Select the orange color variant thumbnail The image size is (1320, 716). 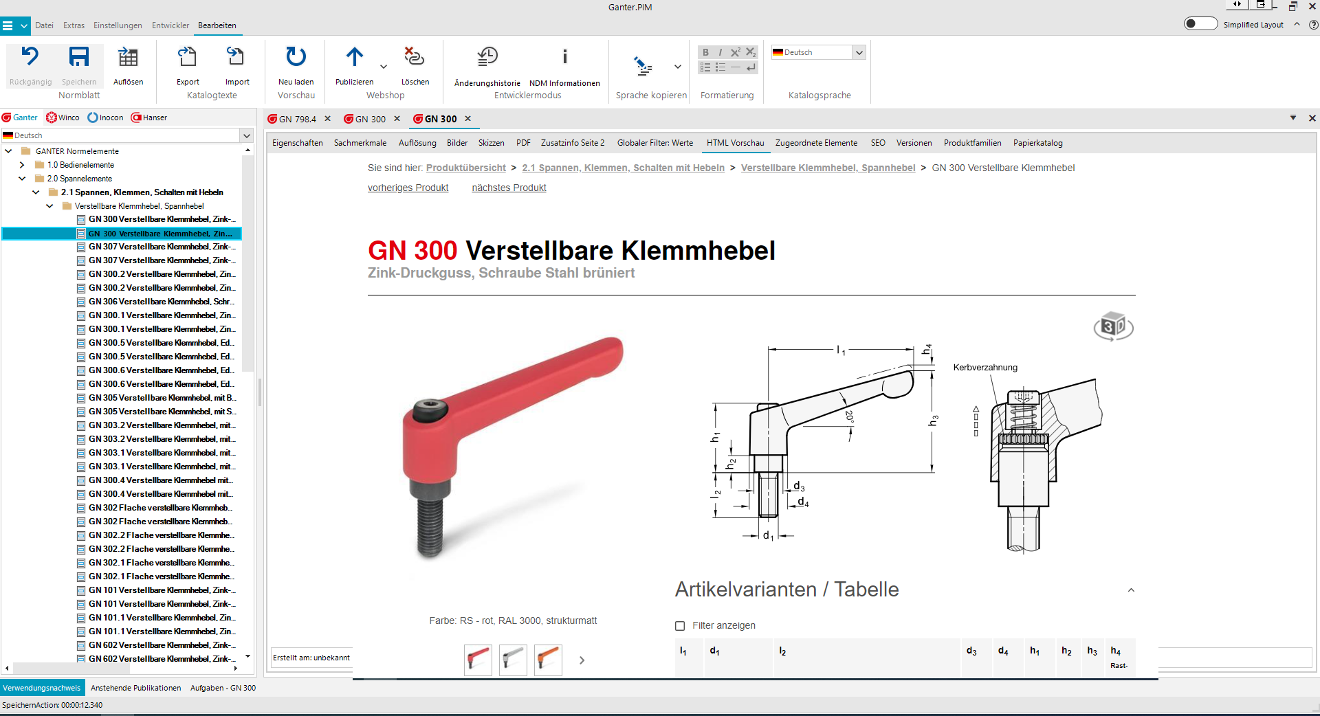coord(548,660)
